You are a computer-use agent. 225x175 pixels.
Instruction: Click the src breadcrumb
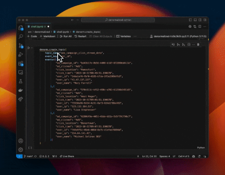(30, 32)
